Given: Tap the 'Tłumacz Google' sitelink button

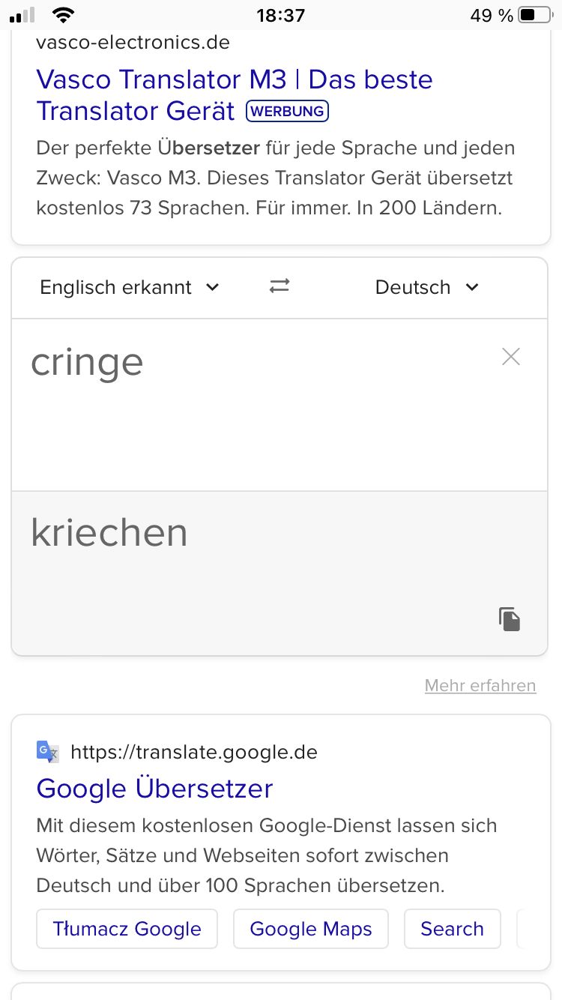Looking at the screenshot, I should [127, 929].
